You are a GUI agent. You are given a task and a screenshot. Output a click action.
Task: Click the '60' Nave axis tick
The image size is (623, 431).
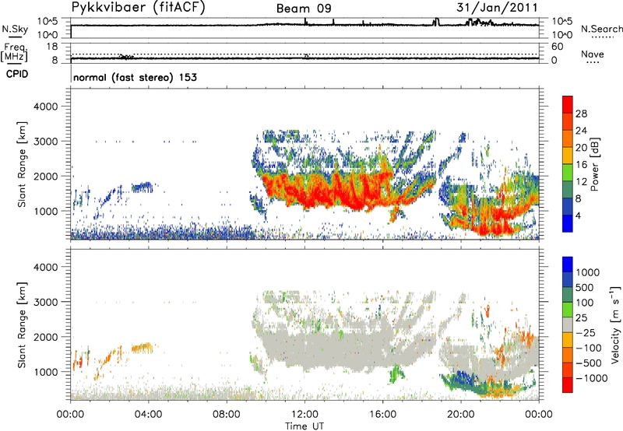tap(557, 47)
